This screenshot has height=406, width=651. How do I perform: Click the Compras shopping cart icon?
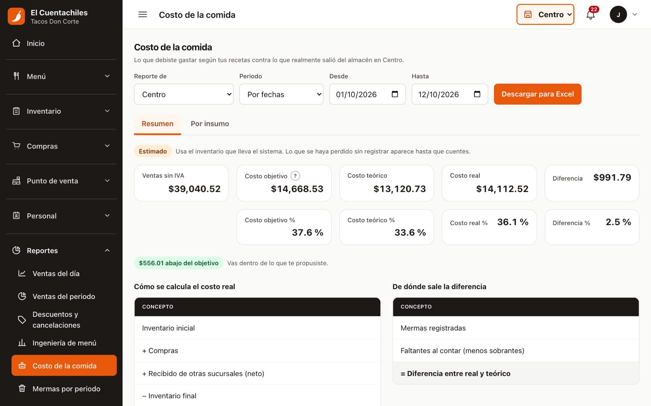[16, 146]
